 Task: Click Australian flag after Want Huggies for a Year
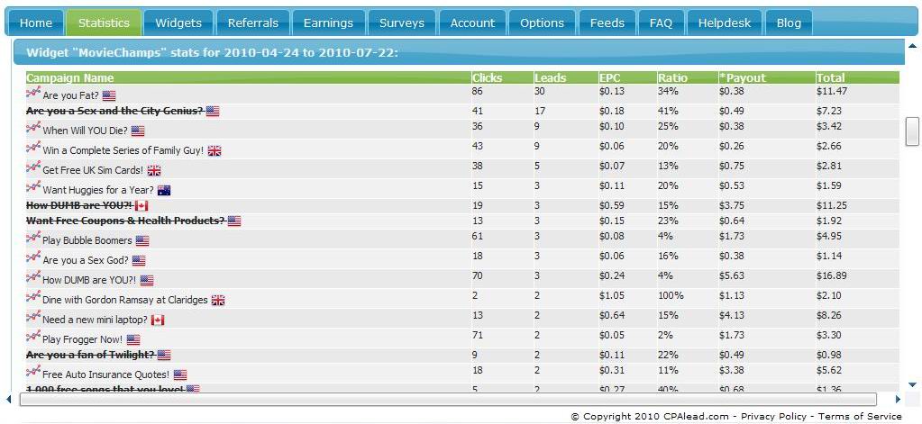[x=163, y=190]
